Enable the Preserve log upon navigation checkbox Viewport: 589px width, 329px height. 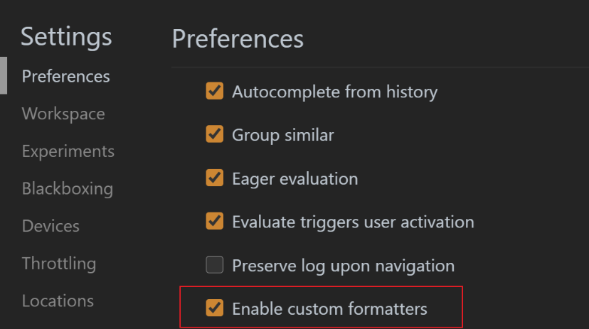coord(215,265)
